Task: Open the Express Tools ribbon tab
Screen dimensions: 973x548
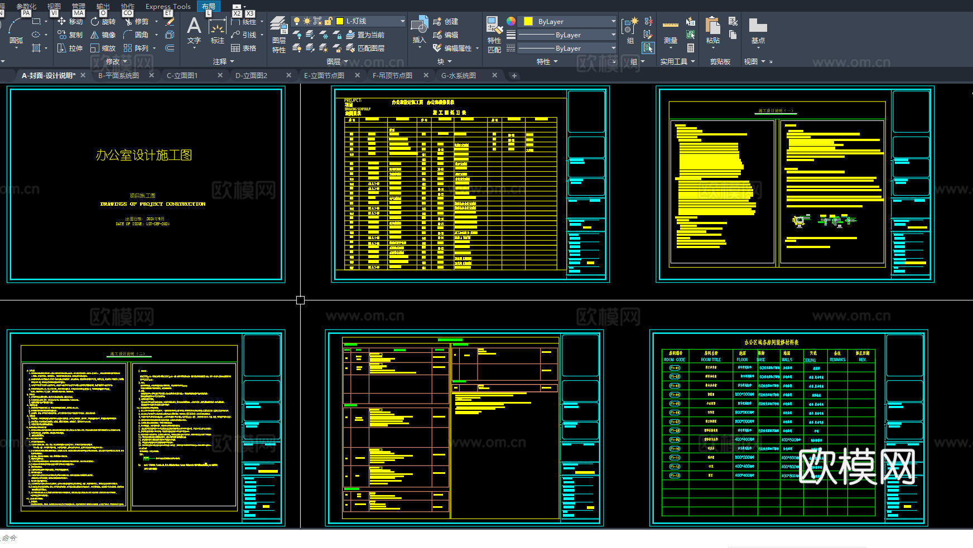Action: pyautogui.click(x=168, y=6)
